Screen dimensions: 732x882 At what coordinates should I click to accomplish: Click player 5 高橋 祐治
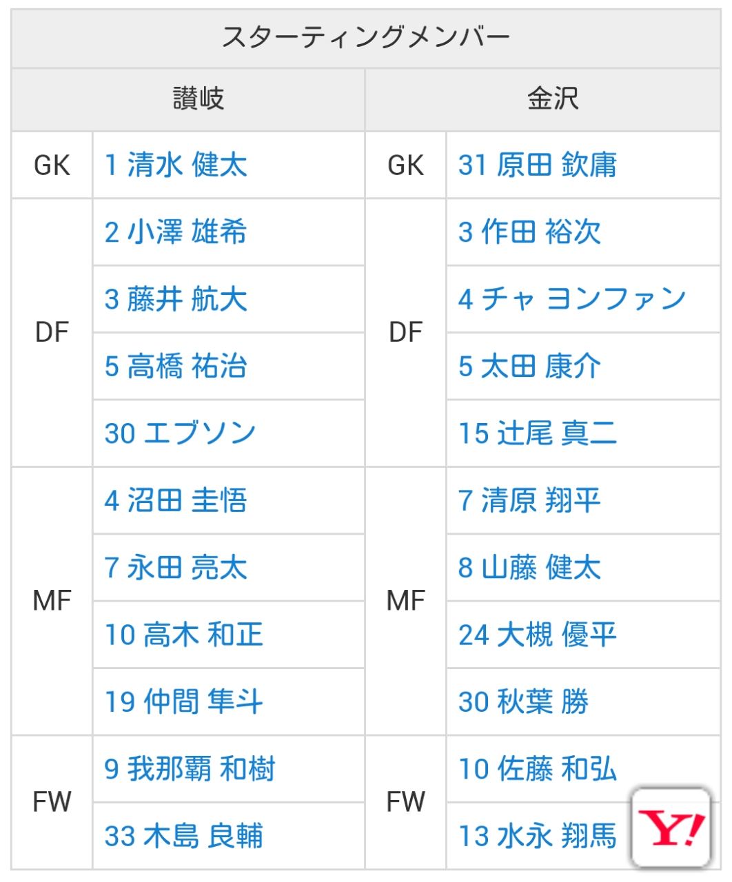click(x=176, y=366)
